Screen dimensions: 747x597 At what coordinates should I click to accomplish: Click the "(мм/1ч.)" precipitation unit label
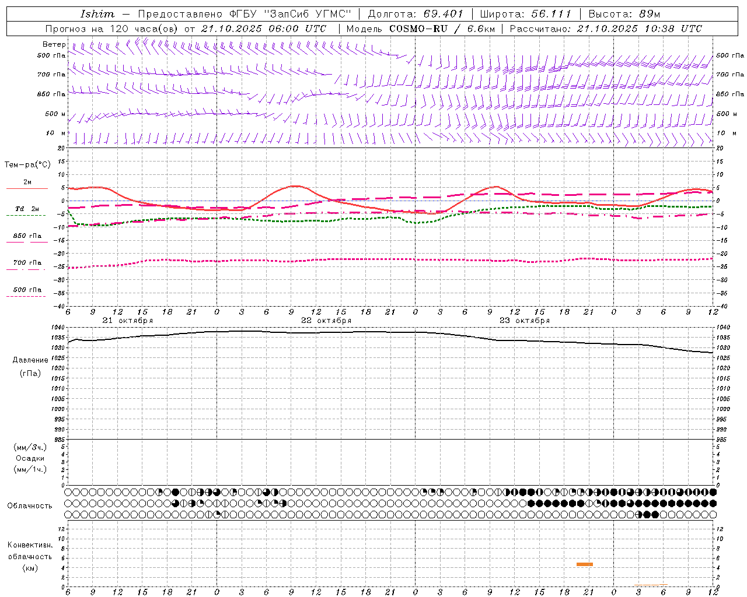30,469
